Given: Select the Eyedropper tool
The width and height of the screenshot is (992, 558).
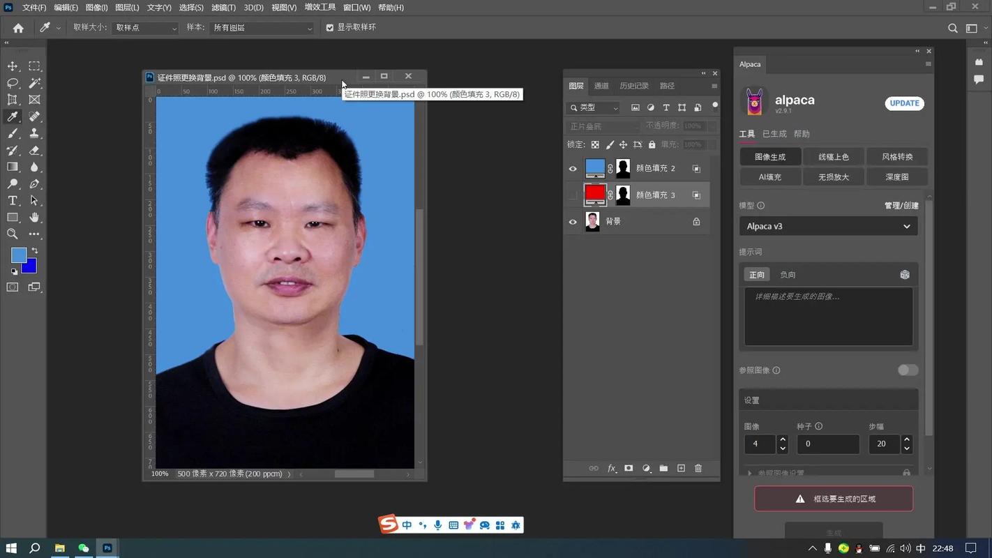Looking at the screenshot, I should point(12,116).
